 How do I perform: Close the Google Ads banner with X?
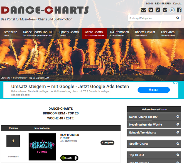click(x=177, y=83)
